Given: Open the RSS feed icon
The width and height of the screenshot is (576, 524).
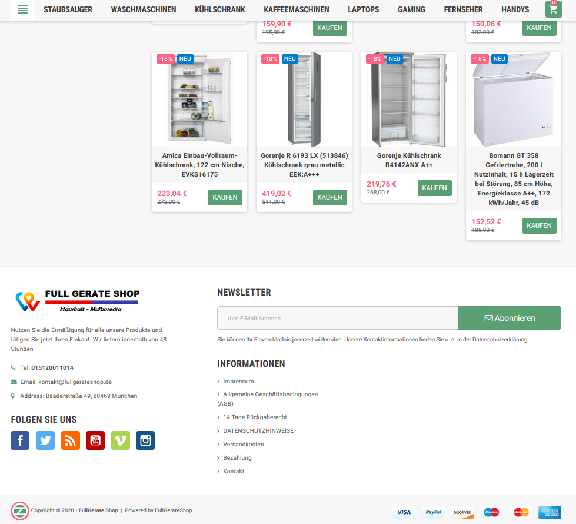Looking at the screenshot, I should coord(71,440).
